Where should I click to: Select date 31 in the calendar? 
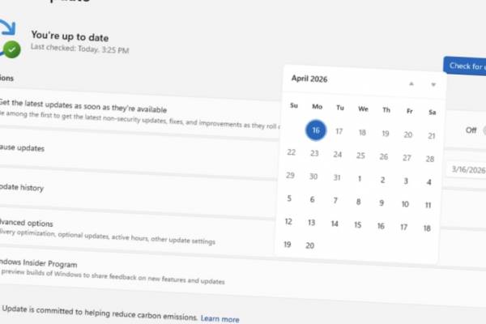336,177
